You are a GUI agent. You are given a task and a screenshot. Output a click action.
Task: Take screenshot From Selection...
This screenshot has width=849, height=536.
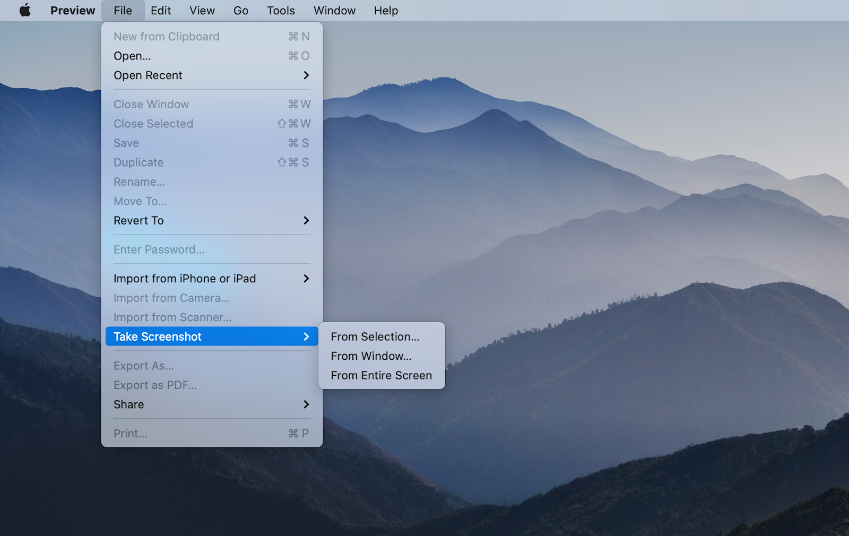[x=382, y=336]
